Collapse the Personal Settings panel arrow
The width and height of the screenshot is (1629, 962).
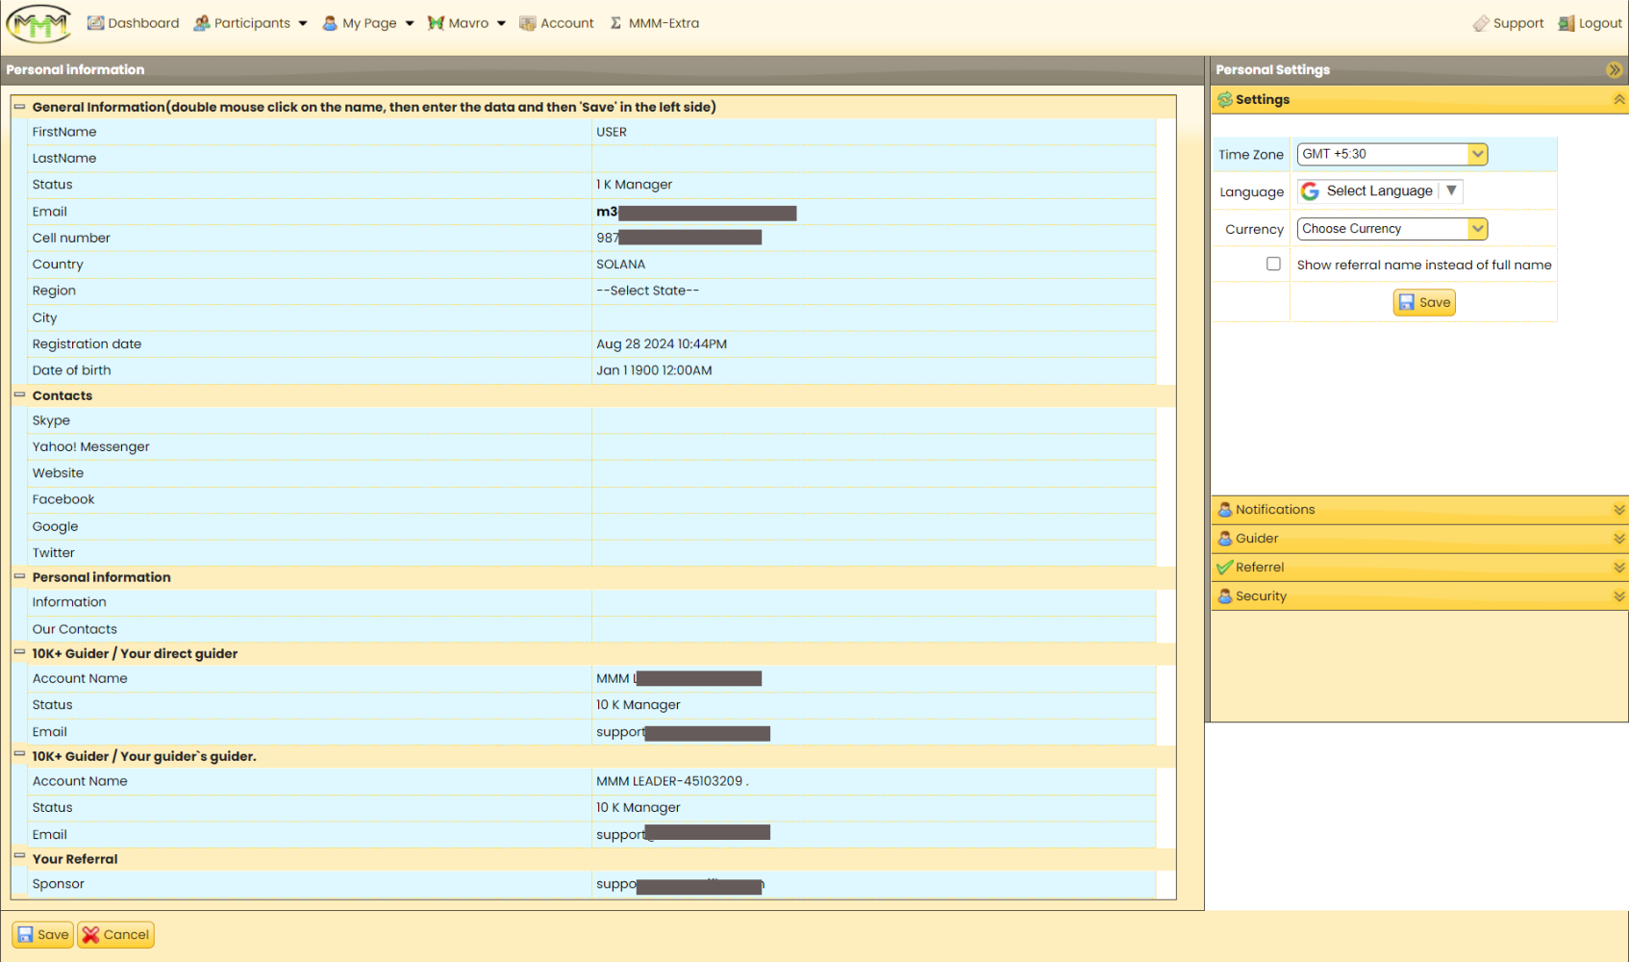pos(1615,70)
